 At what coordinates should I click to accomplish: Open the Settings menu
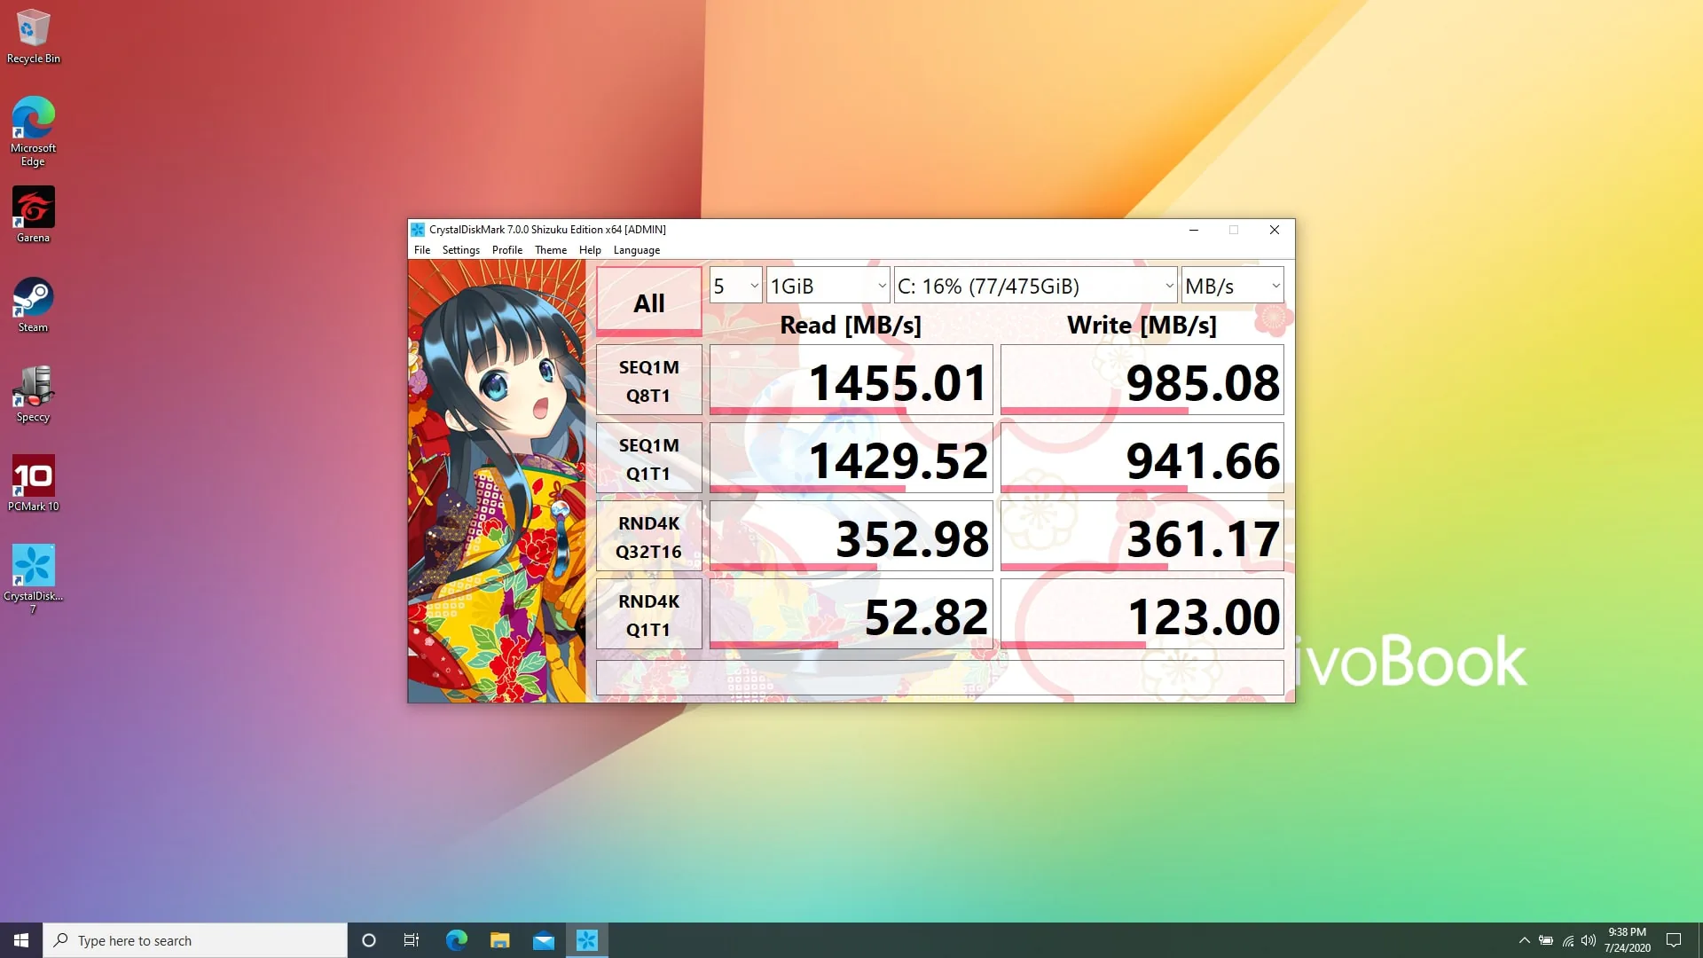point(460,250)
